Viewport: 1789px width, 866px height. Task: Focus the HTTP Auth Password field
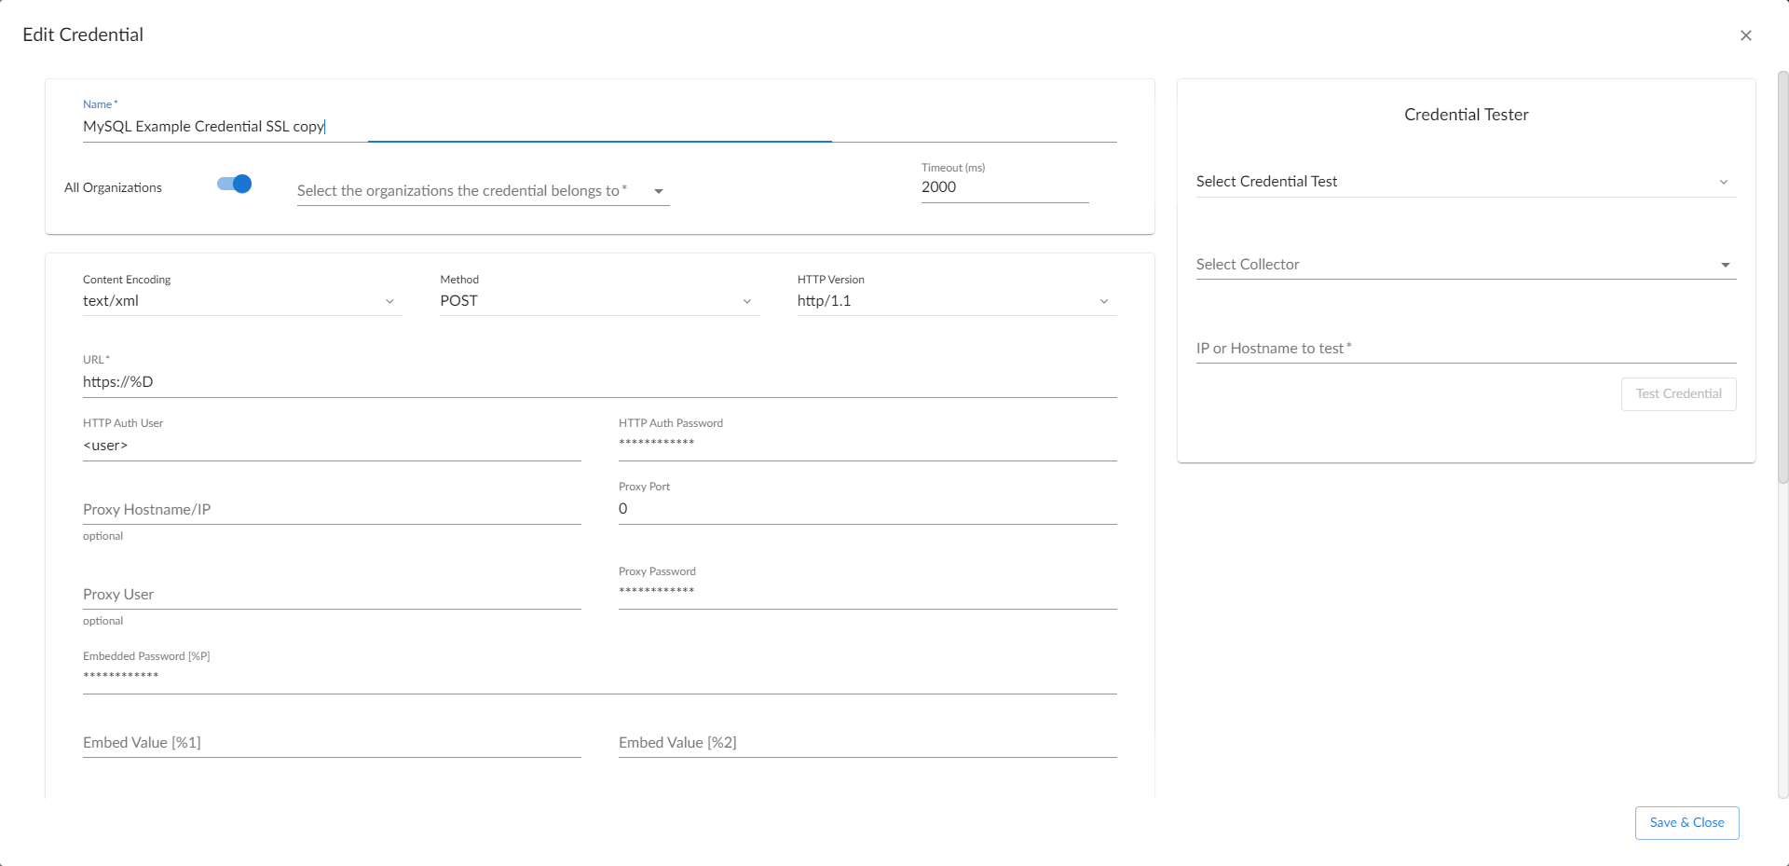pos(867,444)
